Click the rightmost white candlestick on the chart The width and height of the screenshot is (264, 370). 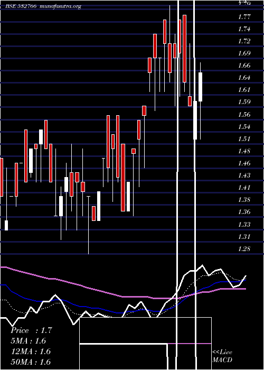(200, 87)
